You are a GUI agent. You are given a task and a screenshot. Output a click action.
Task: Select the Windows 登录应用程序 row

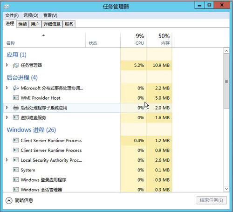tap(88, 180)
